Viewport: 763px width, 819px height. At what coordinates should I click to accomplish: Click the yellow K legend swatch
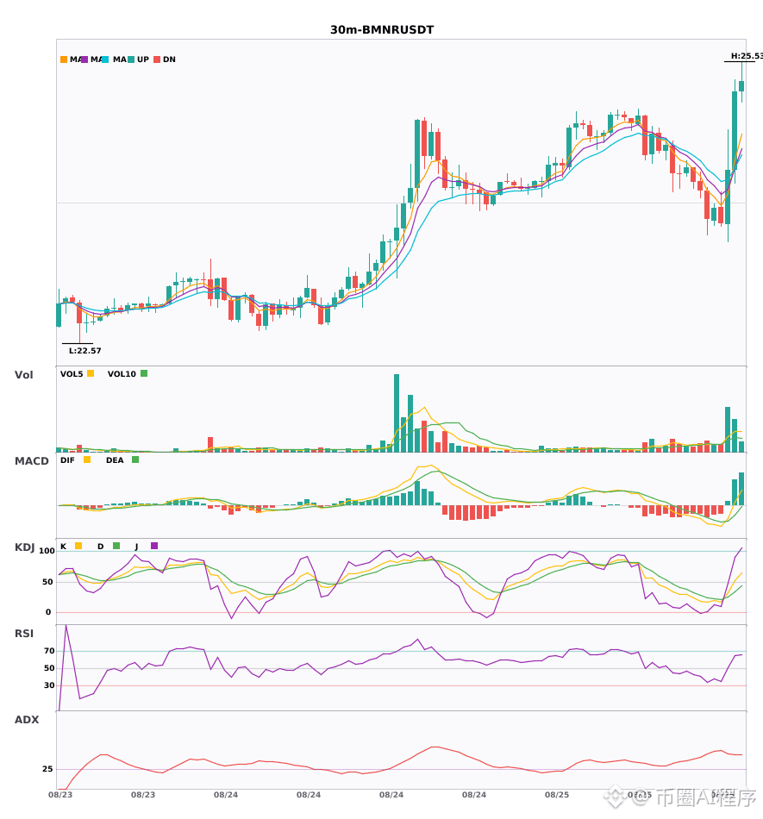click(78, 546)
